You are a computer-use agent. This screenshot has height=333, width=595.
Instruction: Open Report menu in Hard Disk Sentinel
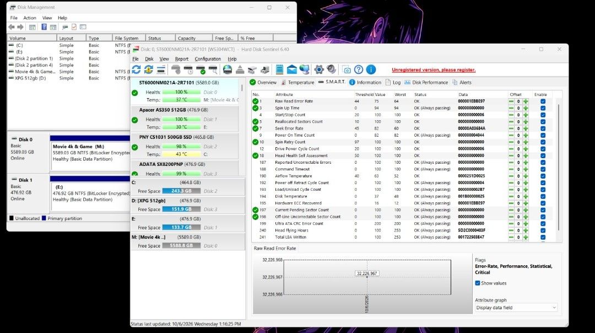click(x=181, y=59)
